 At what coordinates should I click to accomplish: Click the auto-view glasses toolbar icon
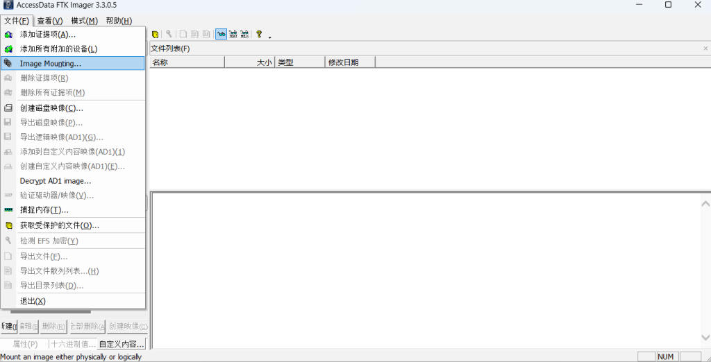tap(221, 34)
